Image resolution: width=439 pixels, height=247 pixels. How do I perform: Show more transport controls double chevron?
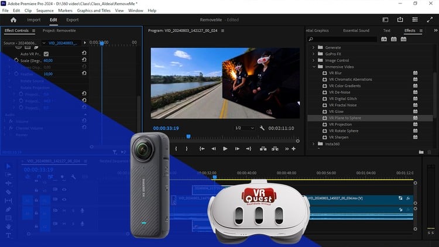click(x=287, y=149)
